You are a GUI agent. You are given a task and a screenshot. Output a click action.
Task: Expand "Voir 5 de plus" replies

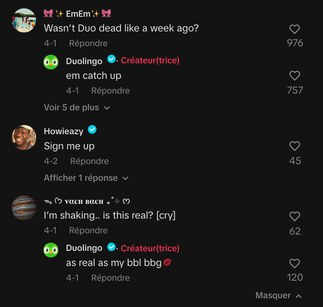coord(77,108)
